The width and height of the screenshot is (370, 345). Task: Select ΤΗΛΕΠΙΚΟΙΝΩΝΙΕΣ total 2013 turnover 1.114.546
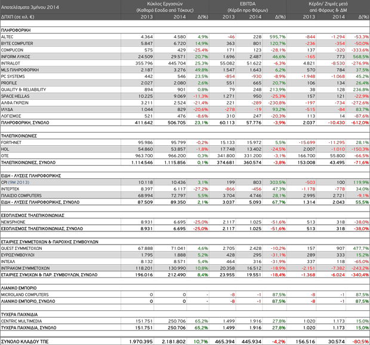pos(142,163)
